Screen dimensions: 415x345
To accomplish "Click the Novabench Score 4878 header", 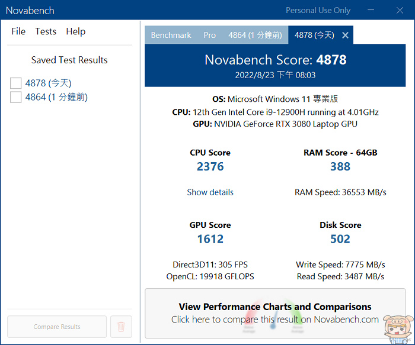I will [x=275, y=60].
